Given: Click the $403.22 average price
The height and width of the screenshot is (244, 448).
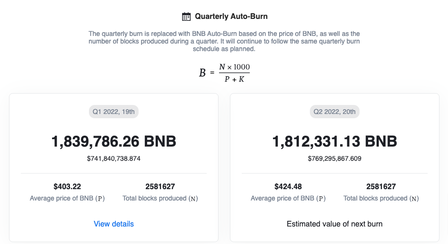Looking at the screenshot, I should pyautogui.click(x=67, y=187).
